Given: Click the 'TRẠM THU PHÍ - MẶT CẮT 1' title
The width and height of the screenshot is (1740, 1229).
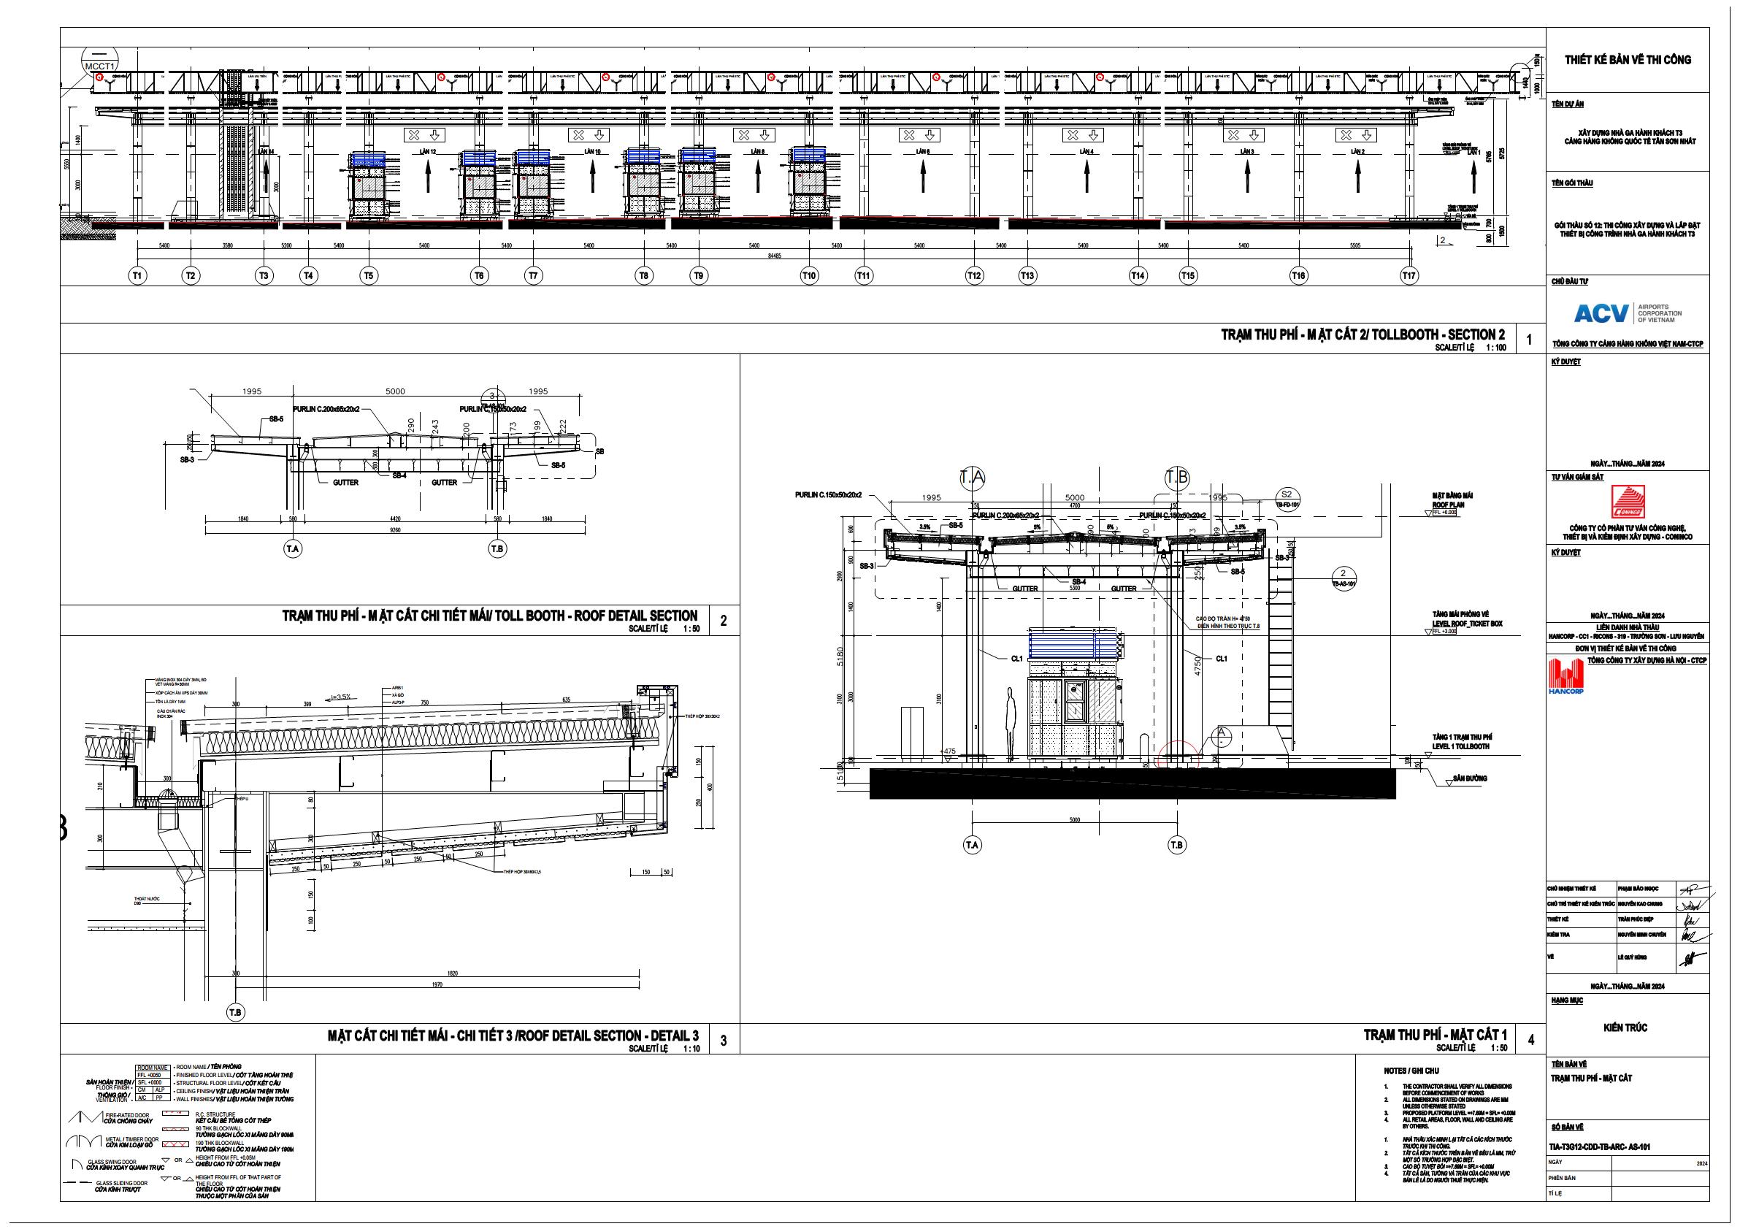Looking at the screenshot, I should click(1435, 1034).
